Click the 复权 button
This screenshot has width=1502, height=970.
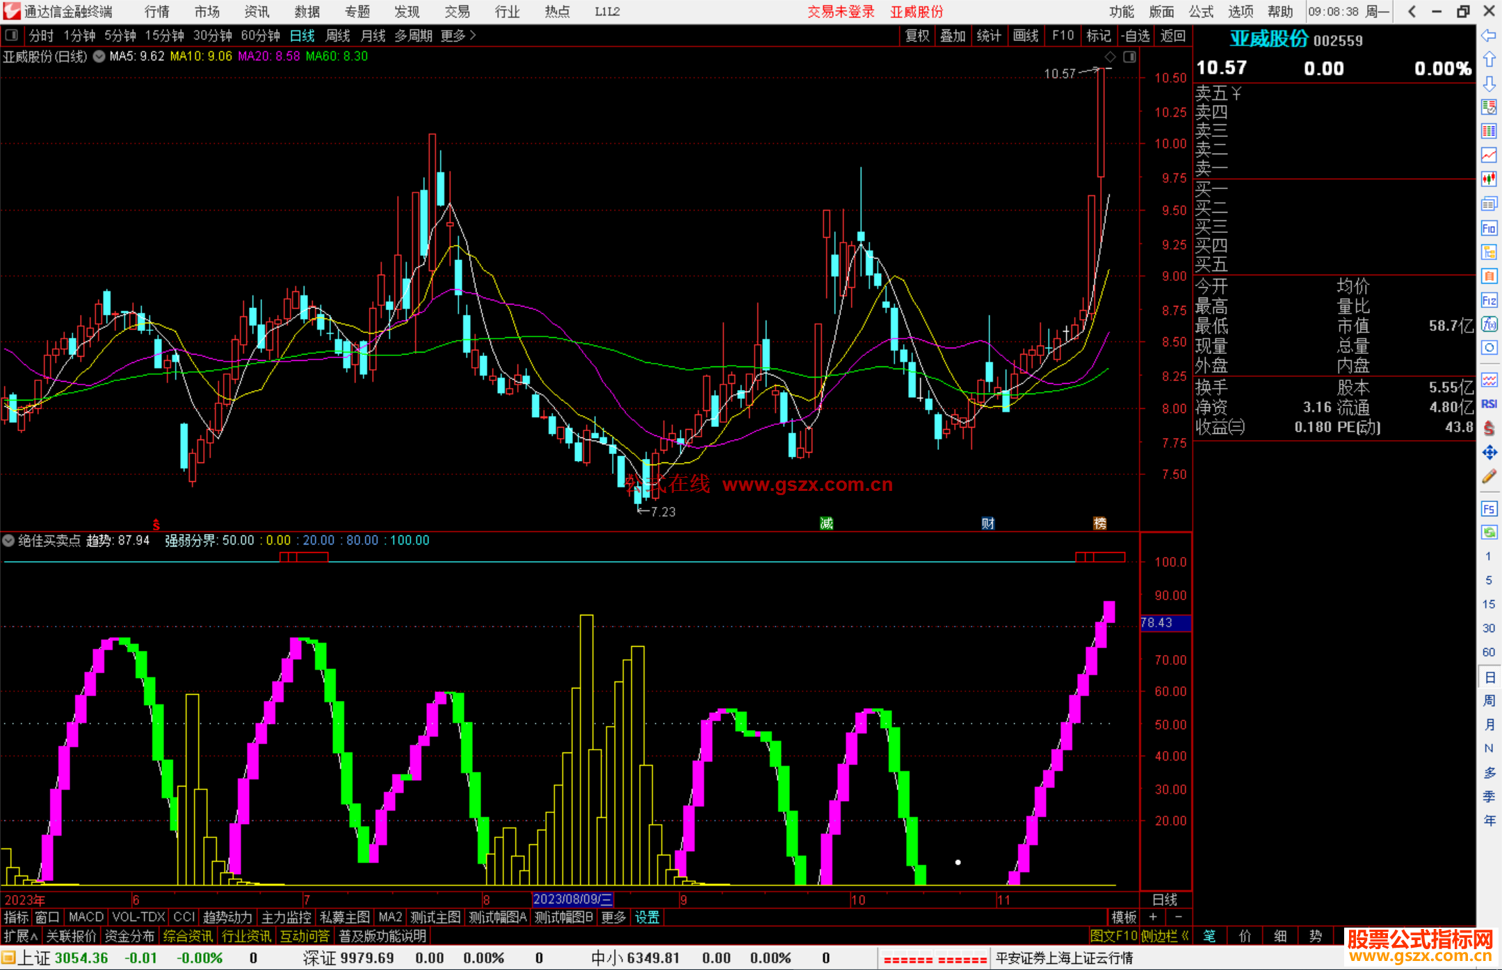917,35
